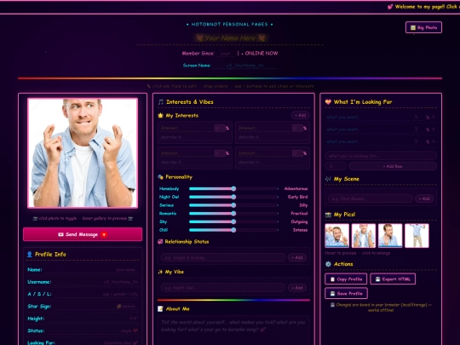Adjust the Shy–Outgoing slider
Image resolution: width=460 pixels, height=345 pixels.
coord(233,221)
